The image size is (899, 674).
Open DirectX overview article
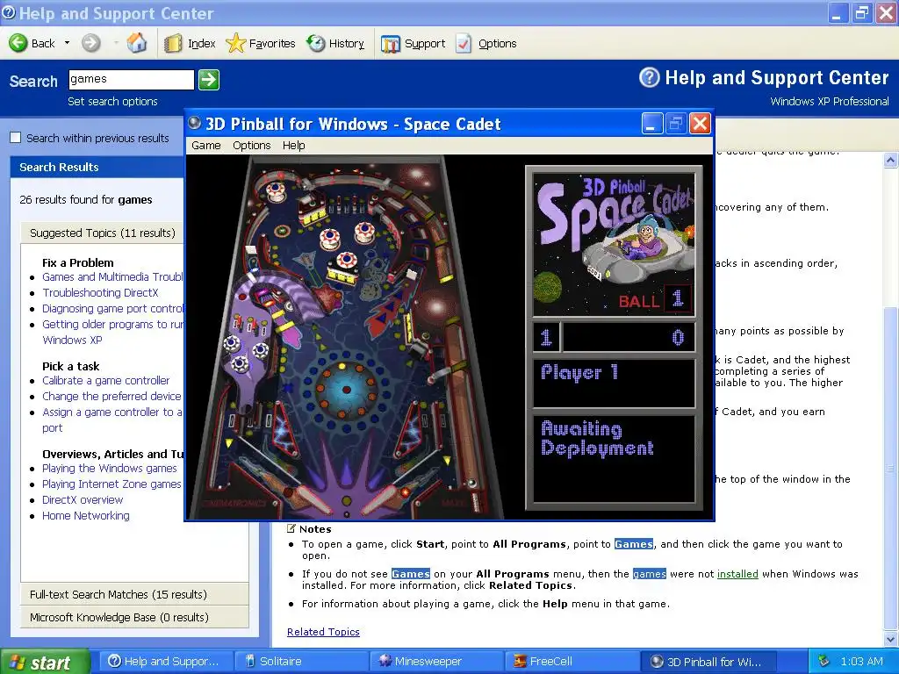click(x=83, y=499)
